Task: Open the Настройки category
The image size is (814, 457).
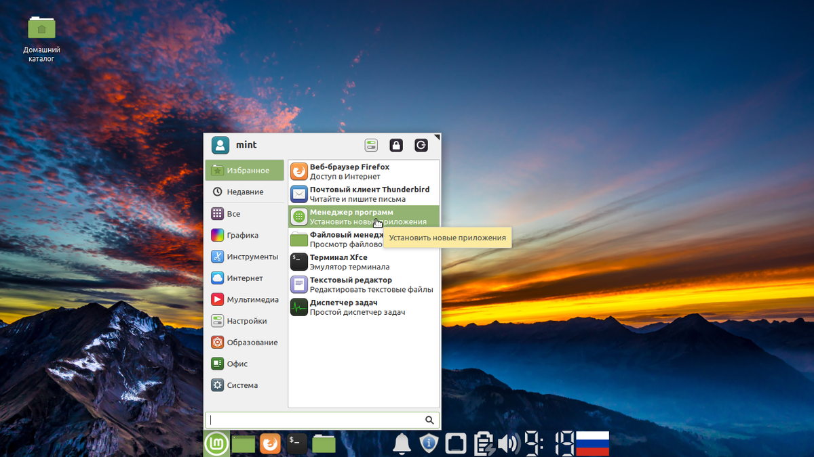Action: click(245, 321)
